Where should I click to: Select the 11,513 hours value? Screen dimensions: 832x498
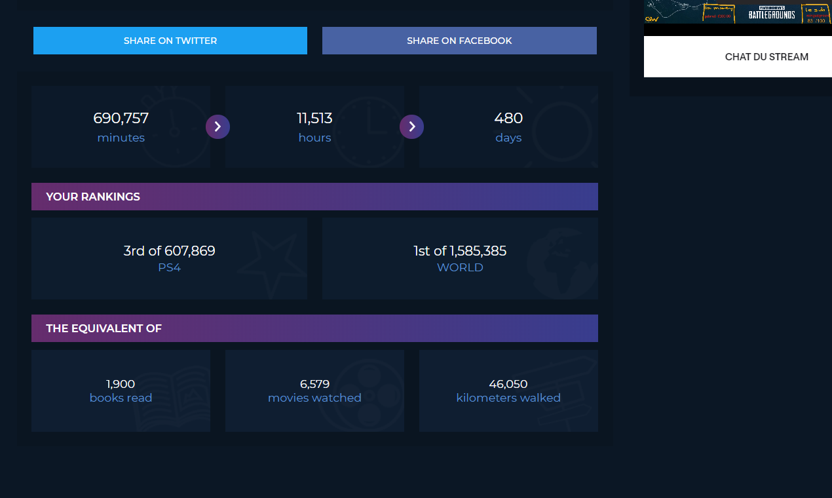tap(314, 119)
